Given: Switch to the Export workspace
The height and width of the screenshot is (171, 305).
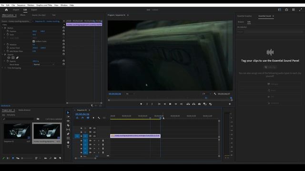Looking at the screenshot, I should (34, 9).
